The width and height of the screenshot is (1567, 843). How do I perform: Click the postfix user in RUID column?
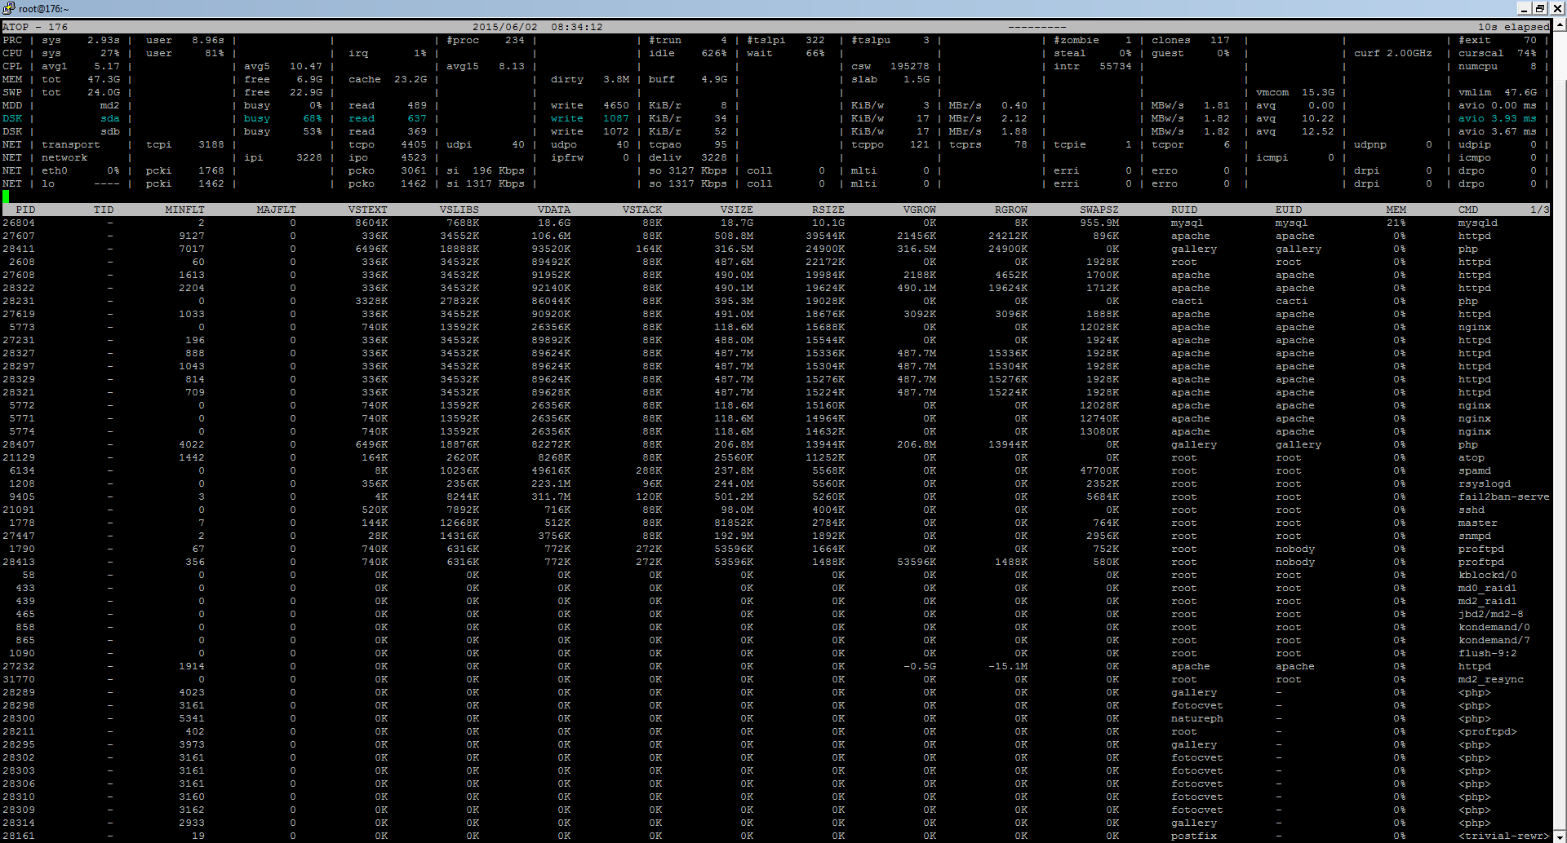click(1194, 836)
